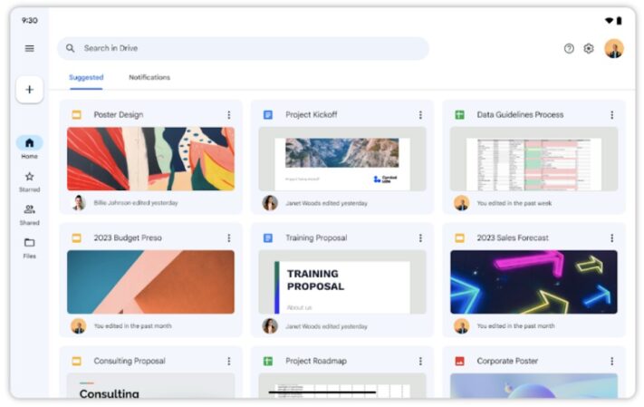644x407 pixels.
Task: Click Janet Woods' avatar under Project Kickoff
Action: [270, 203]
